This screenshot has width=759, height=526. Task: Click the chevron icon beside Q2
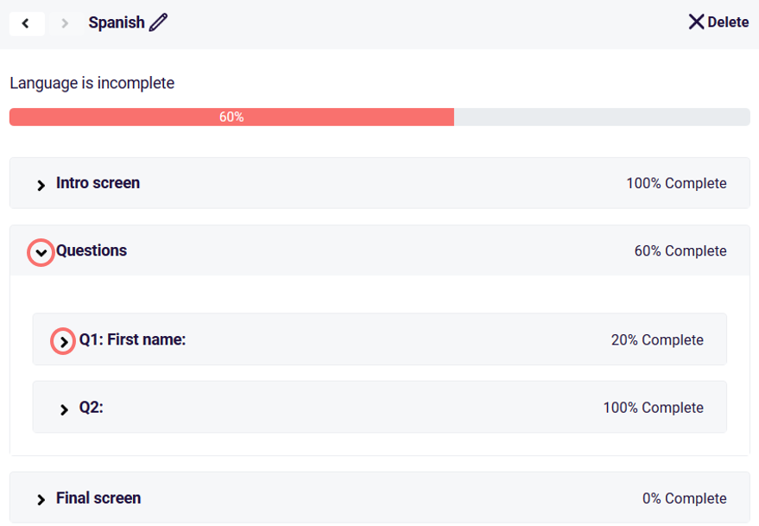pyautogui.click(x=63, y=407)
